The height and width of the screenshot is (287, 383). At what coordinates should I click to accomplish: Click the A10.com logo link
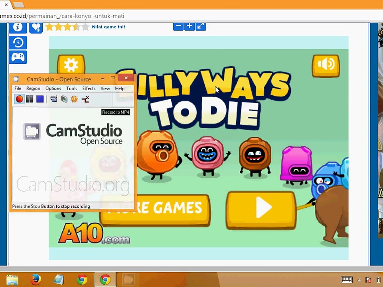[94, 234]
